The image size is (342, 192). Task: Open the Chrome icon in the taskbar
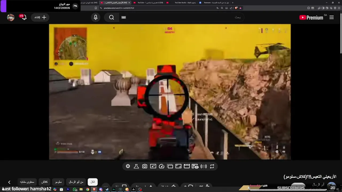(x=88, y=189)
